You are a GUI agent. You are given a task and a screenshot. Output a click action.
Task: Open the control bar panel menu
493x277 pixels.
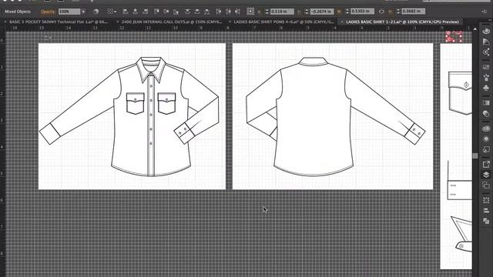(x=484, y=12)
